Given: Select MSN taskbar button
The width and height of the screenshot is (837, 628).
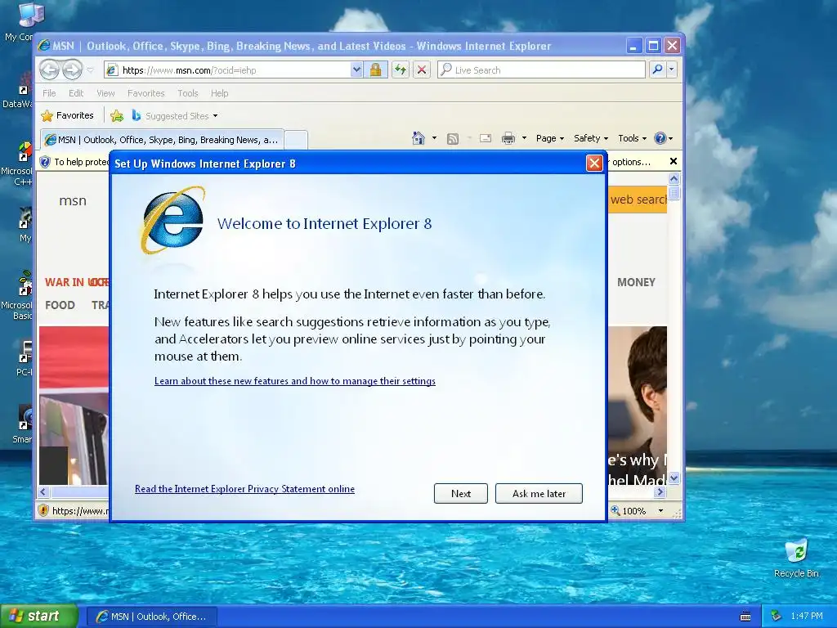Looking at the screenshot, I should pyautogui.click(x=151, y=617).
